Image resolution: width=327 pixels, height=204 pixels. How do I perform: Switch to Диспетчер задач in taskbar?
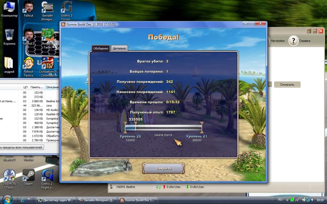pos(56,200)
